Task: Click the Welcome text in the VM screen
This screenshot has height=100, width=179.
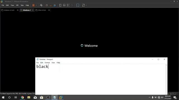Action: [91, 46]
